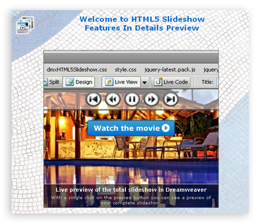The image size is (261, 224).
Task: Click the skip-to-last-slide playback button
Action: pyautogui.click(x=171, y=99)
